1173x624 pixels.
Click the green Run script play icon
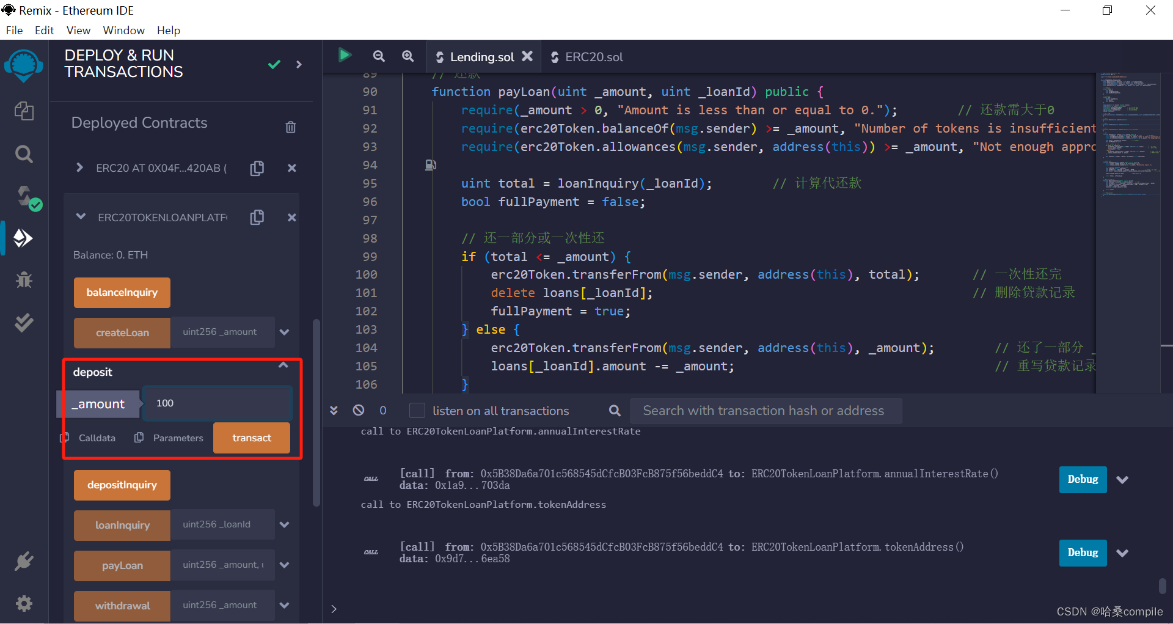[x=345, y=56]
